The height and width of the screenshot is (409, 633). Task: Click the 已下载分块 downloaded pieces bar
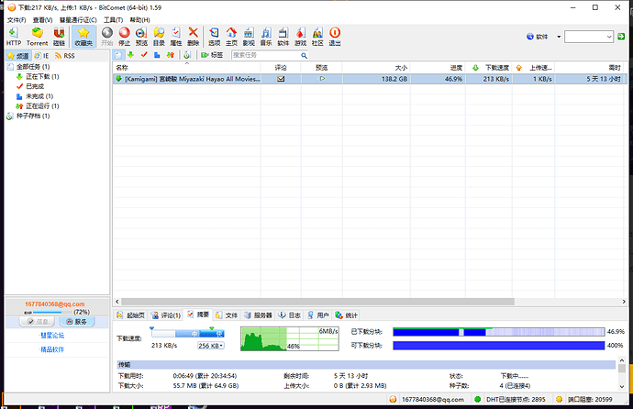click(498, 332)
